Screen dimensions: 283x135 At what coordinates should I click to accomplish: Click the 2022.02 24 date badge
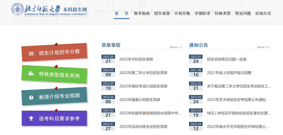(196, 59)
